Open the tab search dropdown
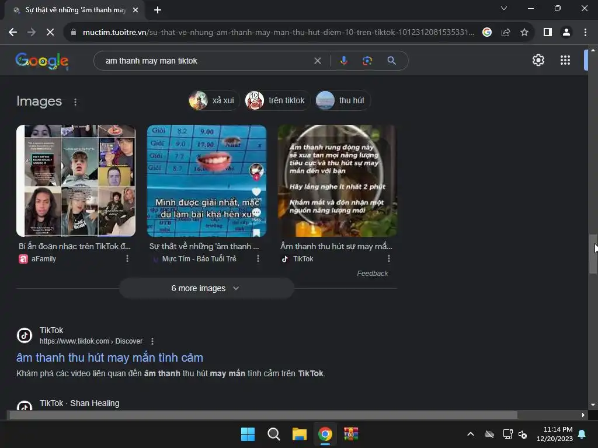This screenshot has width=598, height=448. click(x=504, y=8)
